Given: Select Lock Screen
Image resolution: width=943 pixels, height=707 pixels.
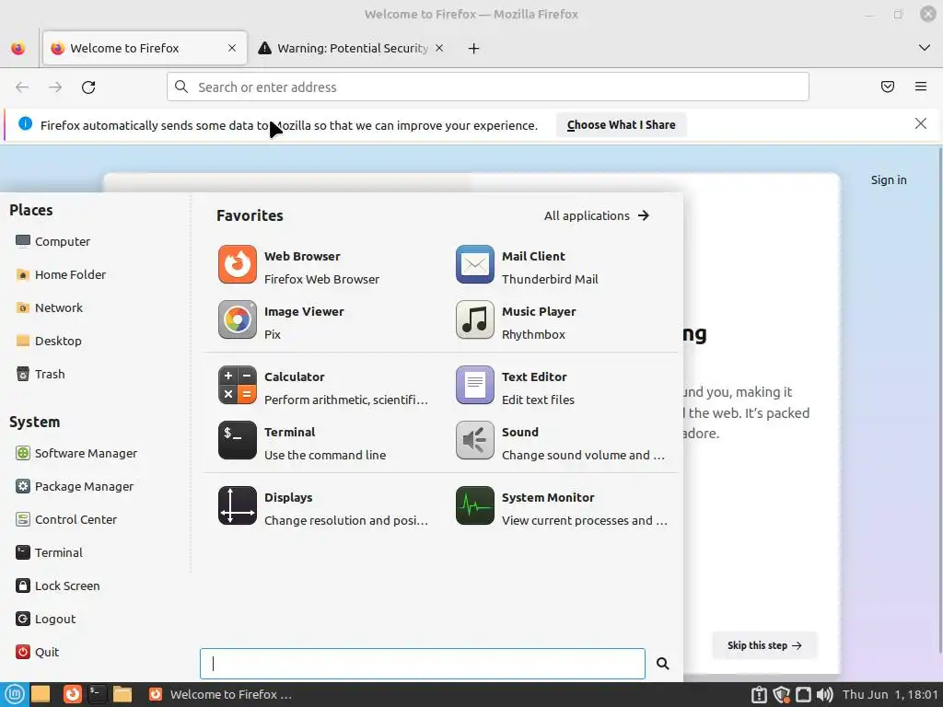Looking at the screenshot, I should point(58,585).
